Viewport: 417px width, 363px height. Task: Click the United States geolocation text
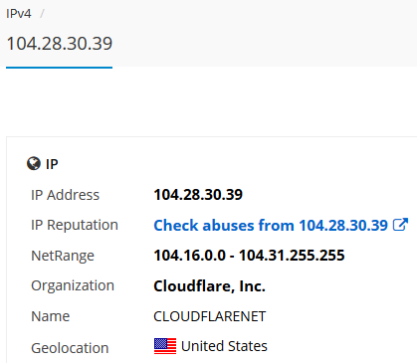click(x=224, y=346)
